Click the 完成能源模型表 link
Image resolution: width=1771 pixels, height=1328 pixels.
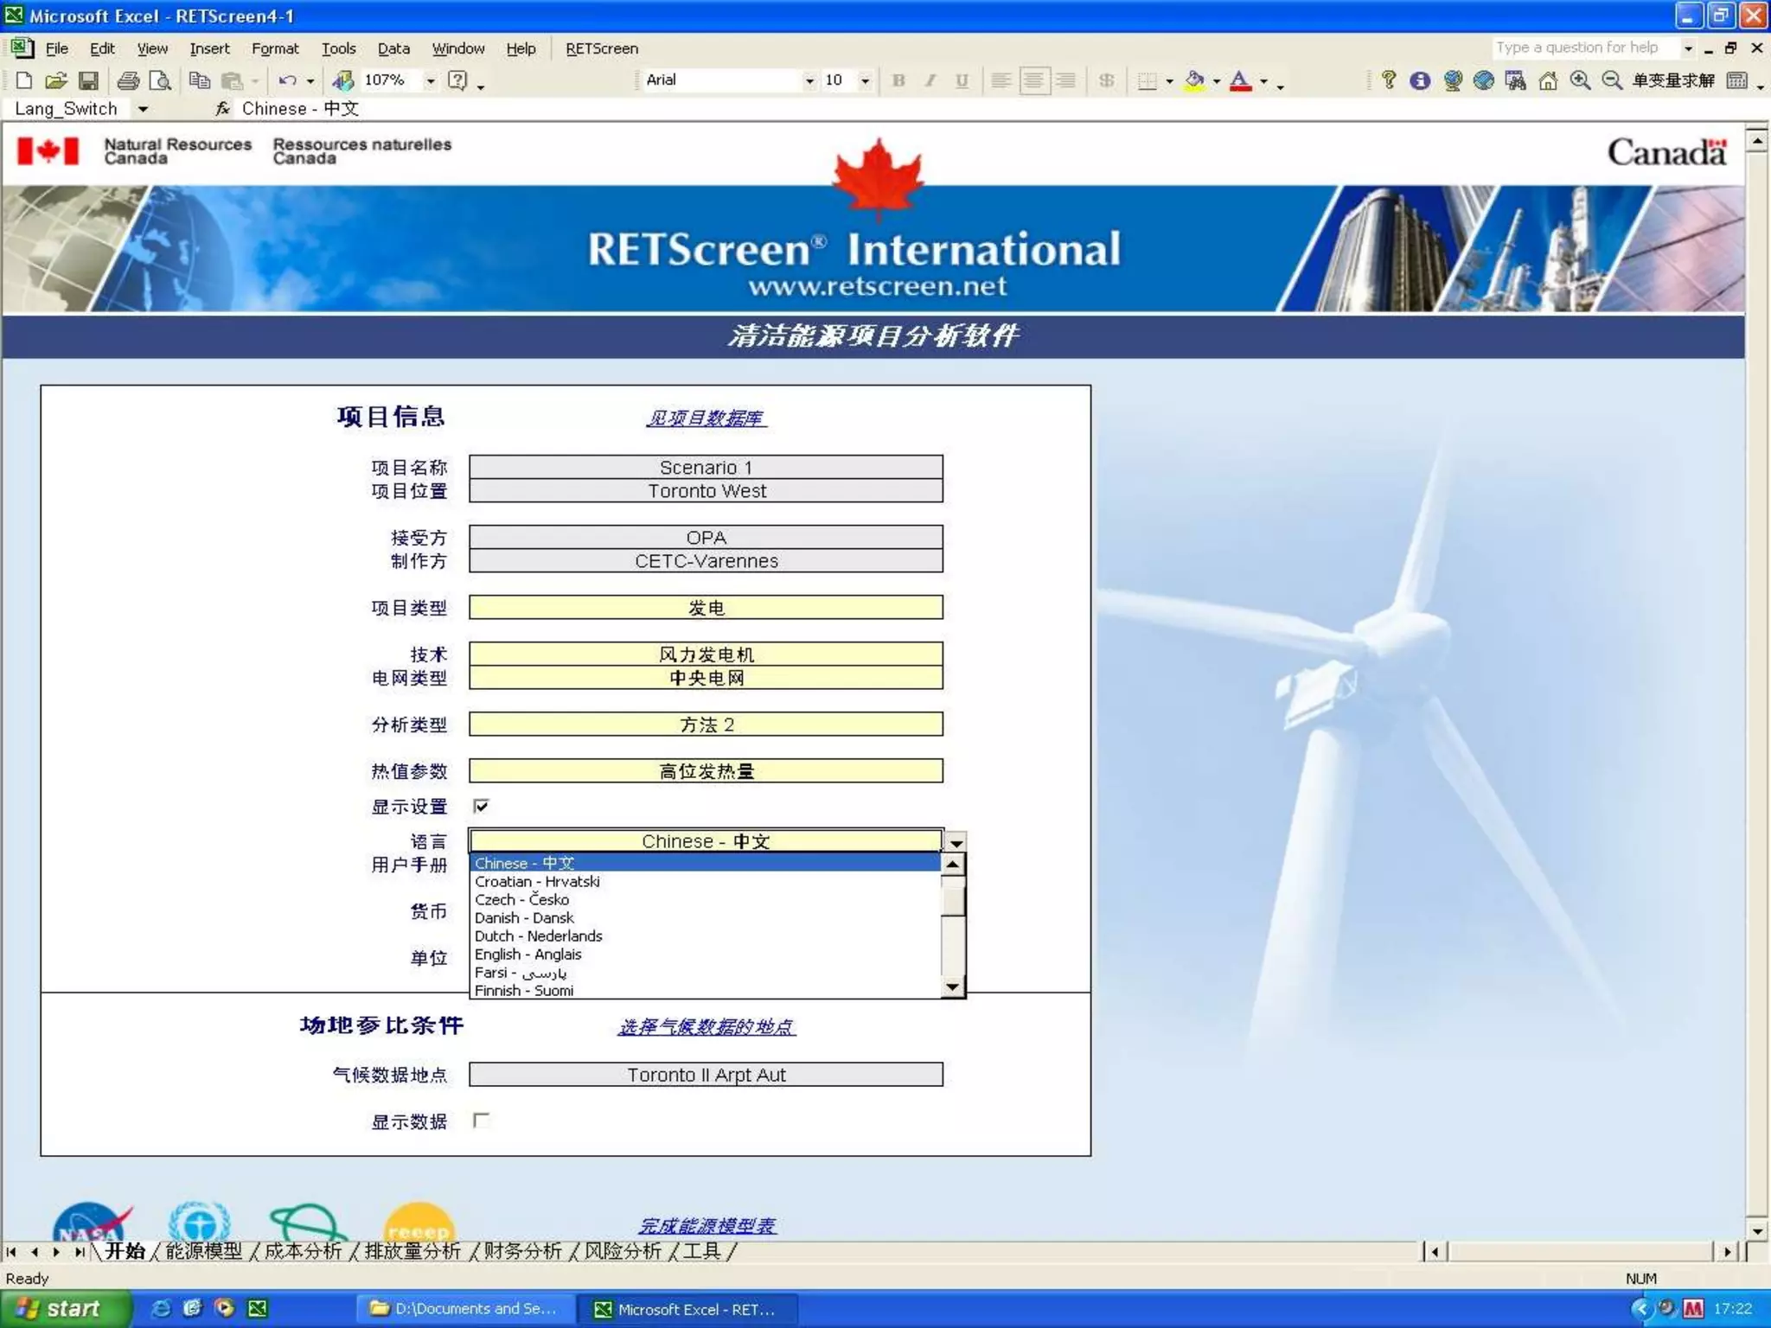[706, 1226]
